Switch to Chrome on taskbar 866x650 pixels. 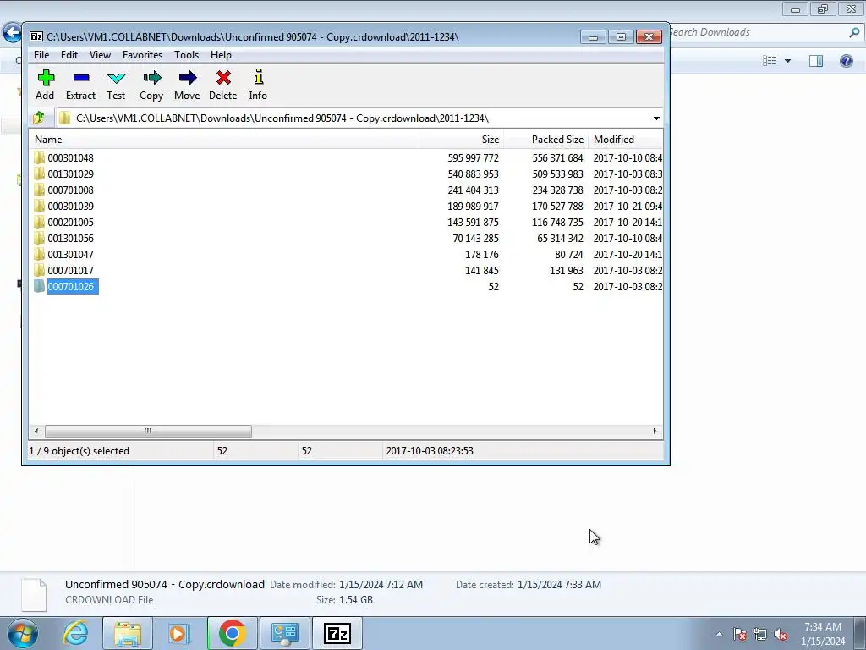tap(232, 633)
